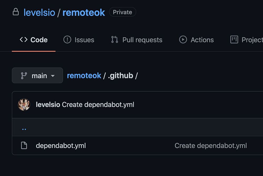Open the levelsio avatar thumbnail

(x=24, y=105)
